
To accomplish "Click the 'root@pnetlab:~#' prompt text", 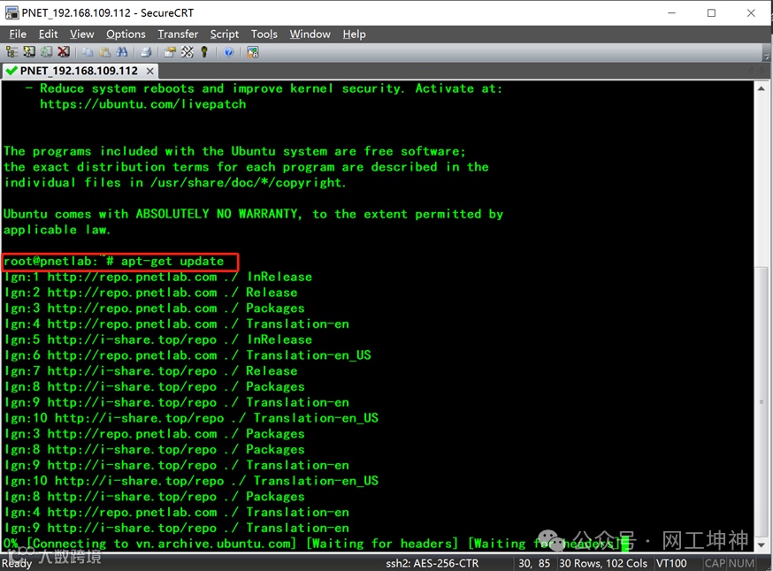I will coord(58,261).
